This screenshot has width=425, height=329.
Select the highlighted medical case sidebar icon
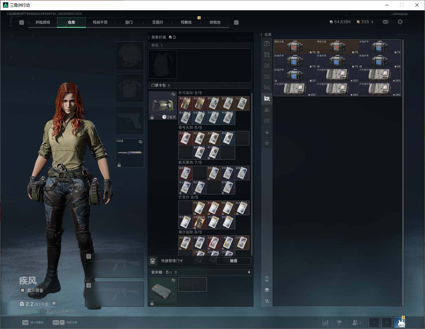click(x=267, y=98)
